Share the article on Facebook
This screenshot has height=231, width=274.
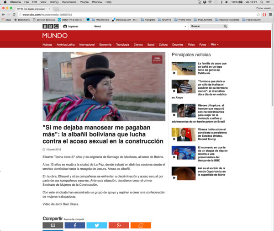pos(74,226)
